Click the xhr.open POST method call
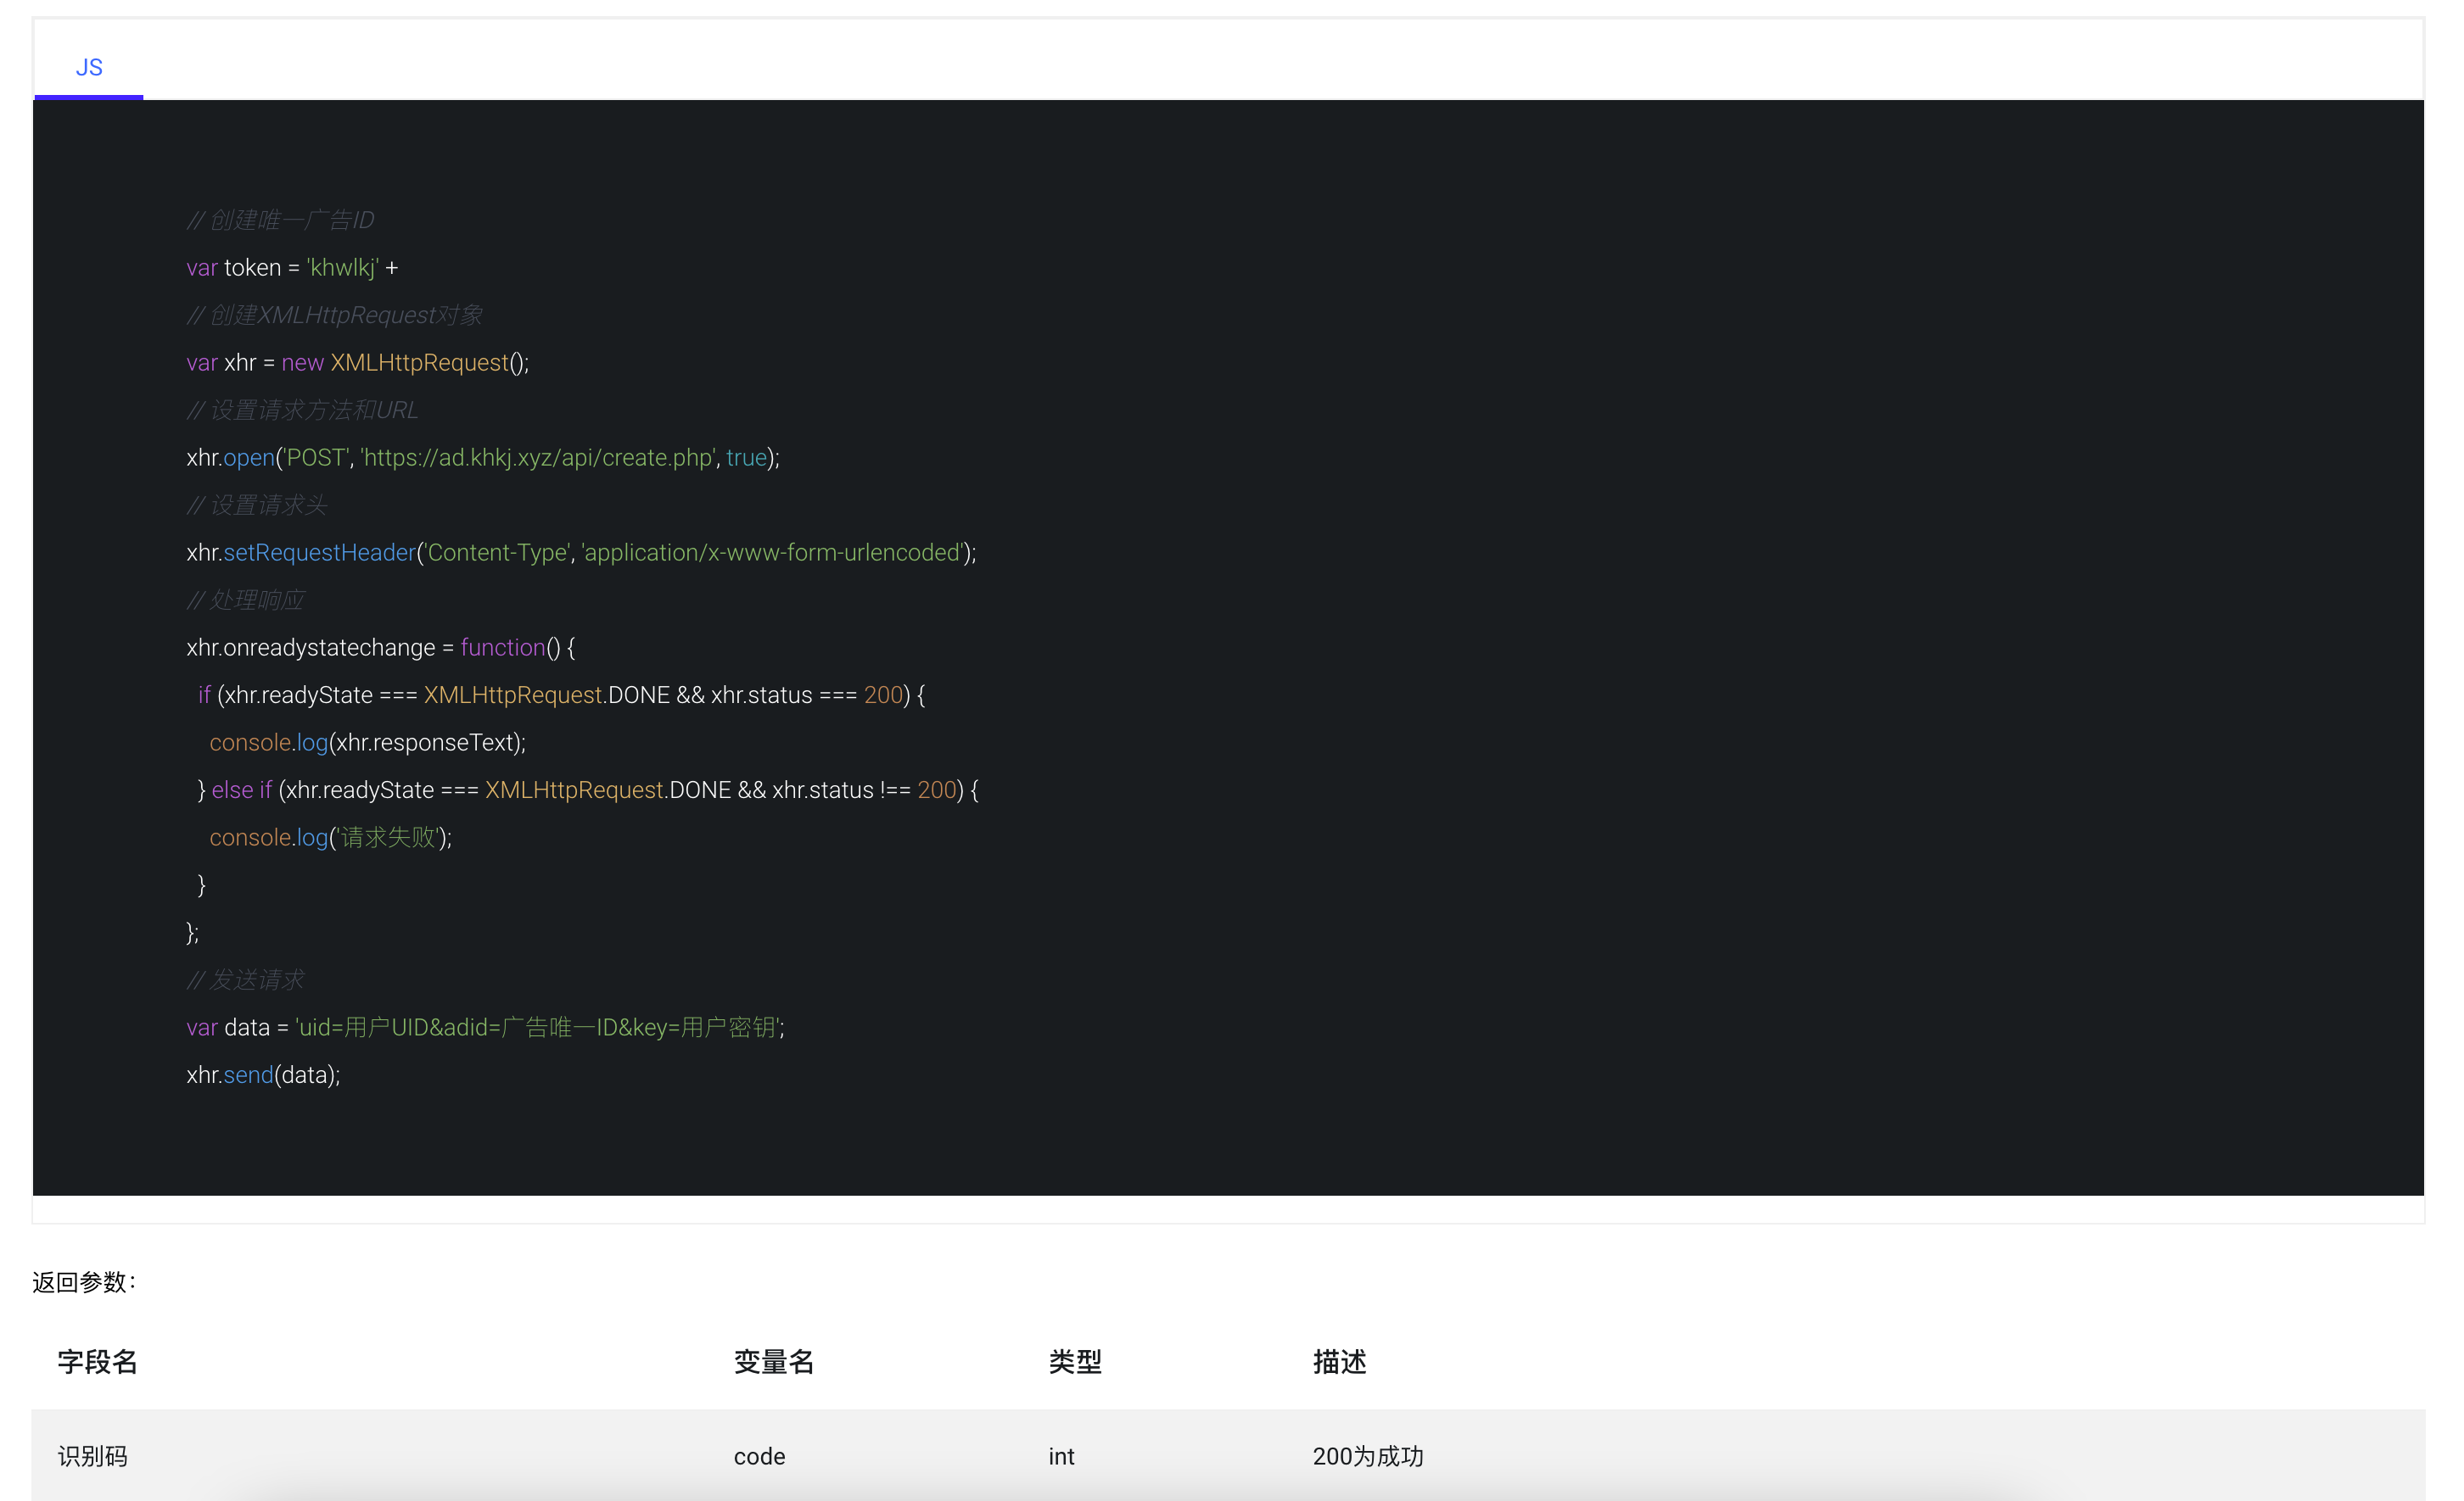Image resolution: width=2464 pixels, height=1501 pixels. (x=484, y=458)
